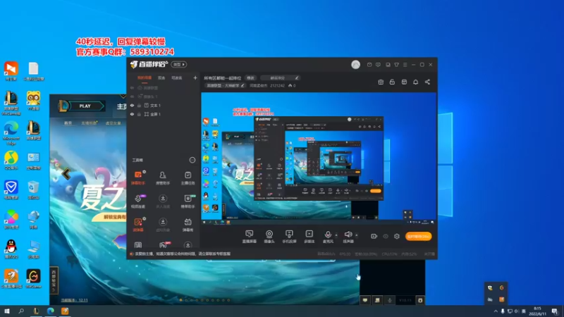The width and height of the screenshot is (564, 317).
Task: Add 手机投屏 phone casting source
Action: pos(289,237)
